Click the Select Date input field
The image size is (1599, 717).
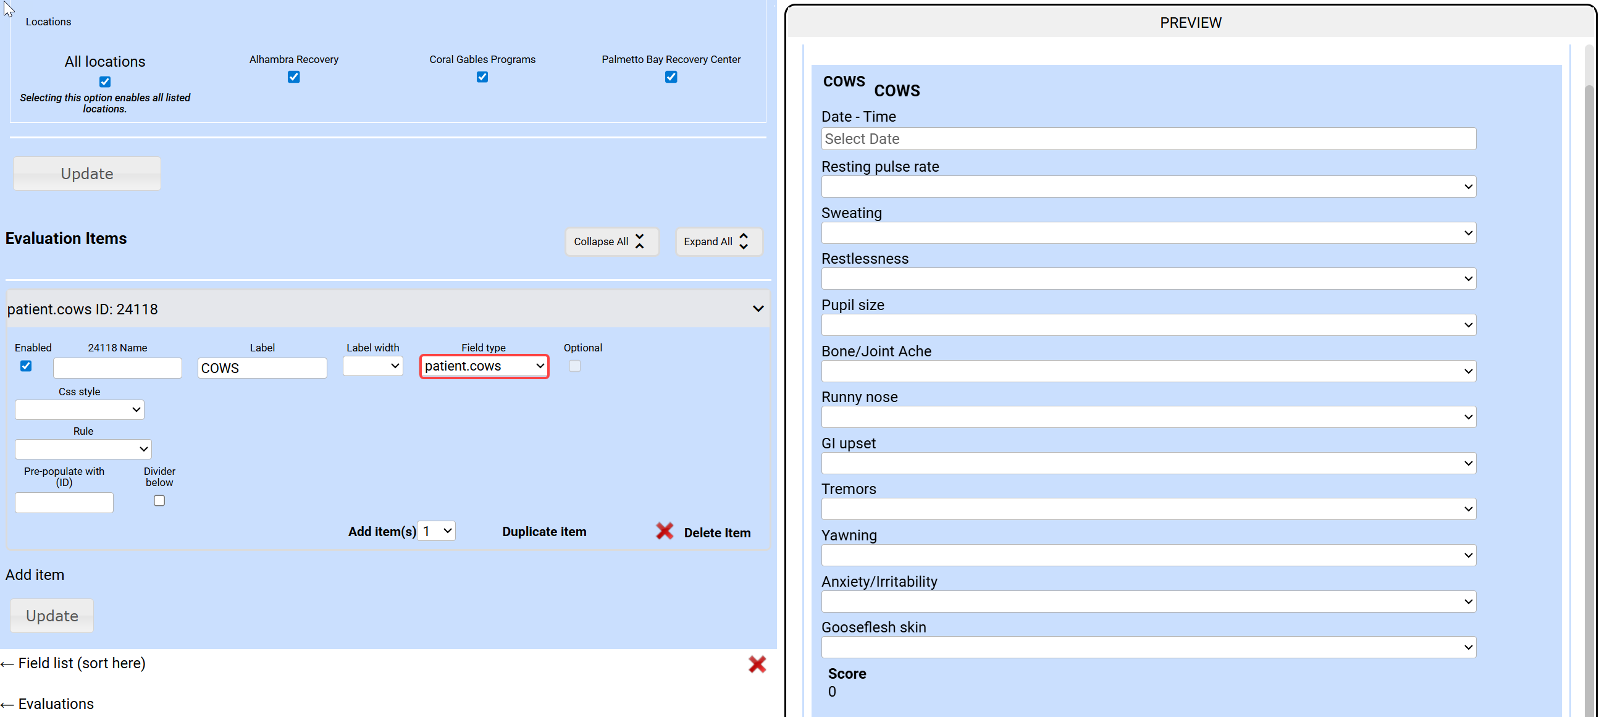click(x=1148, y=139)
